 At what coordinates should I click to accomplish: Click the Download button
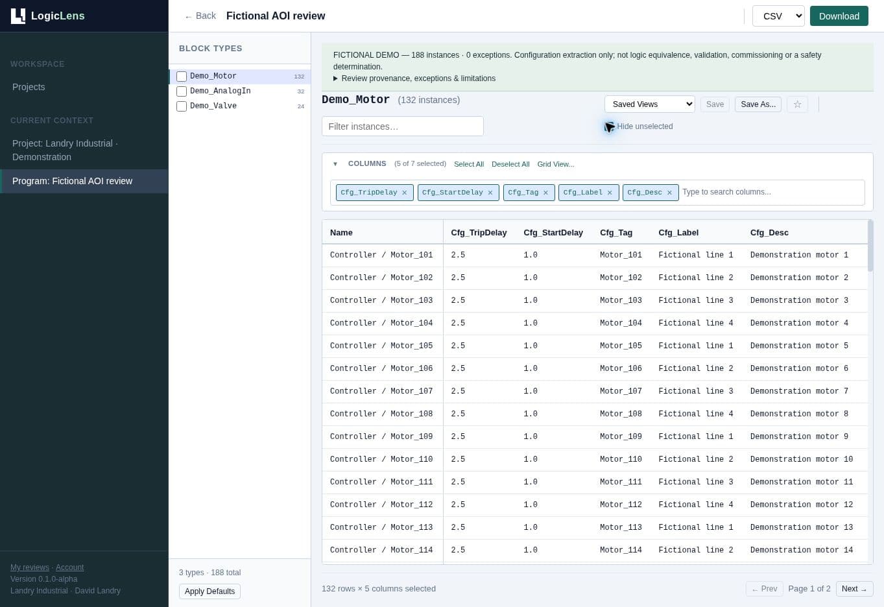839,16
